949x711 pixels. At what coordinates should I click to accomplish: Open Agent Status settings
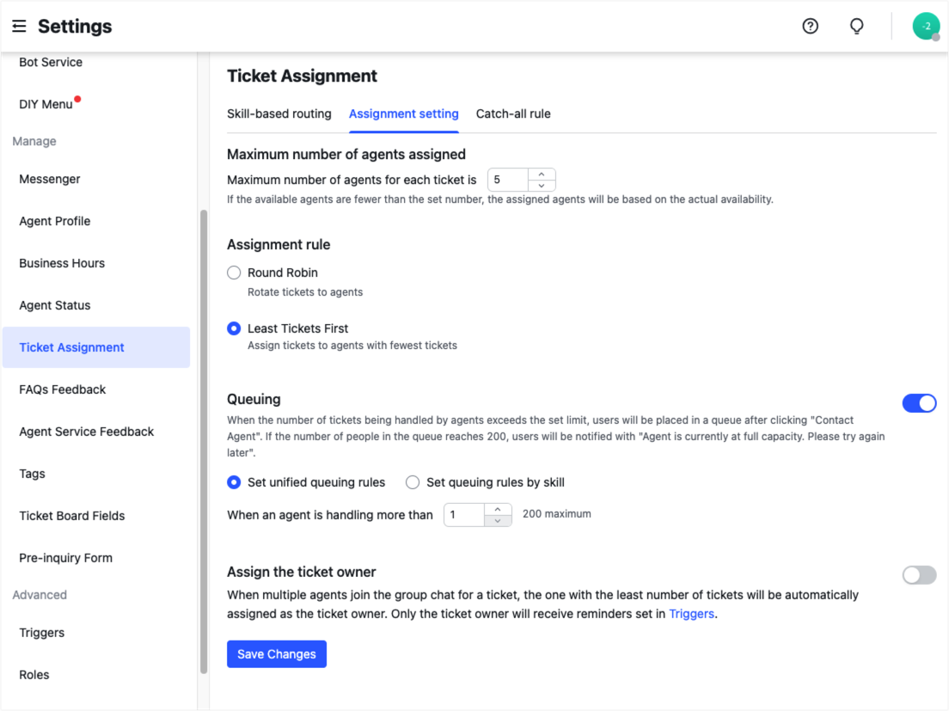click(x=55, y=305)
